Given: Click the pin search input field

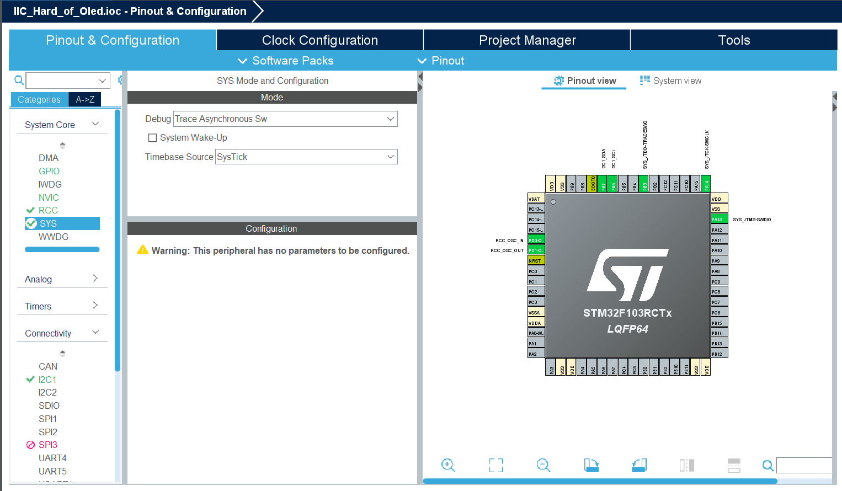Looking at the screenshot, I should 804,465.
